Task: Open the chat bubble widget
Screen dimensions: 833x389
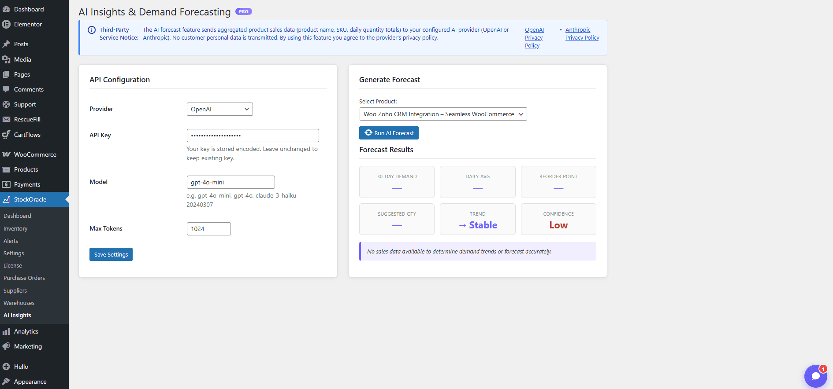Action: point(816,376)
